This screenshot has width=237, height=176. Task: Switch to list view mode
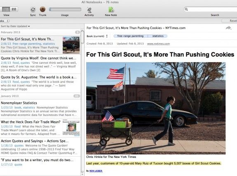pyautogui.click(x=6, y=9)
